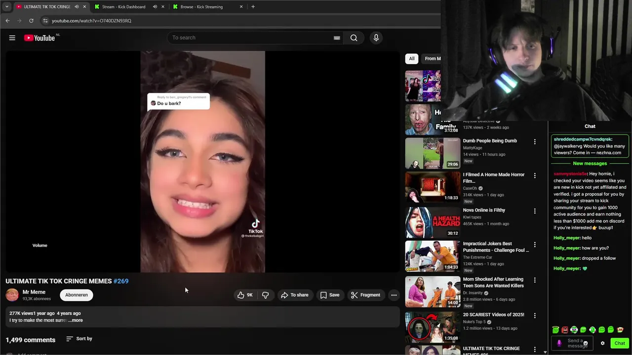
Task: Select the From Mr Meme filter chip
Action: [x=432, y=59]
